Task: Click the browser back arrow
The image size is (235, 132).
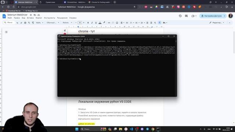Action: [x=3, y=7]
